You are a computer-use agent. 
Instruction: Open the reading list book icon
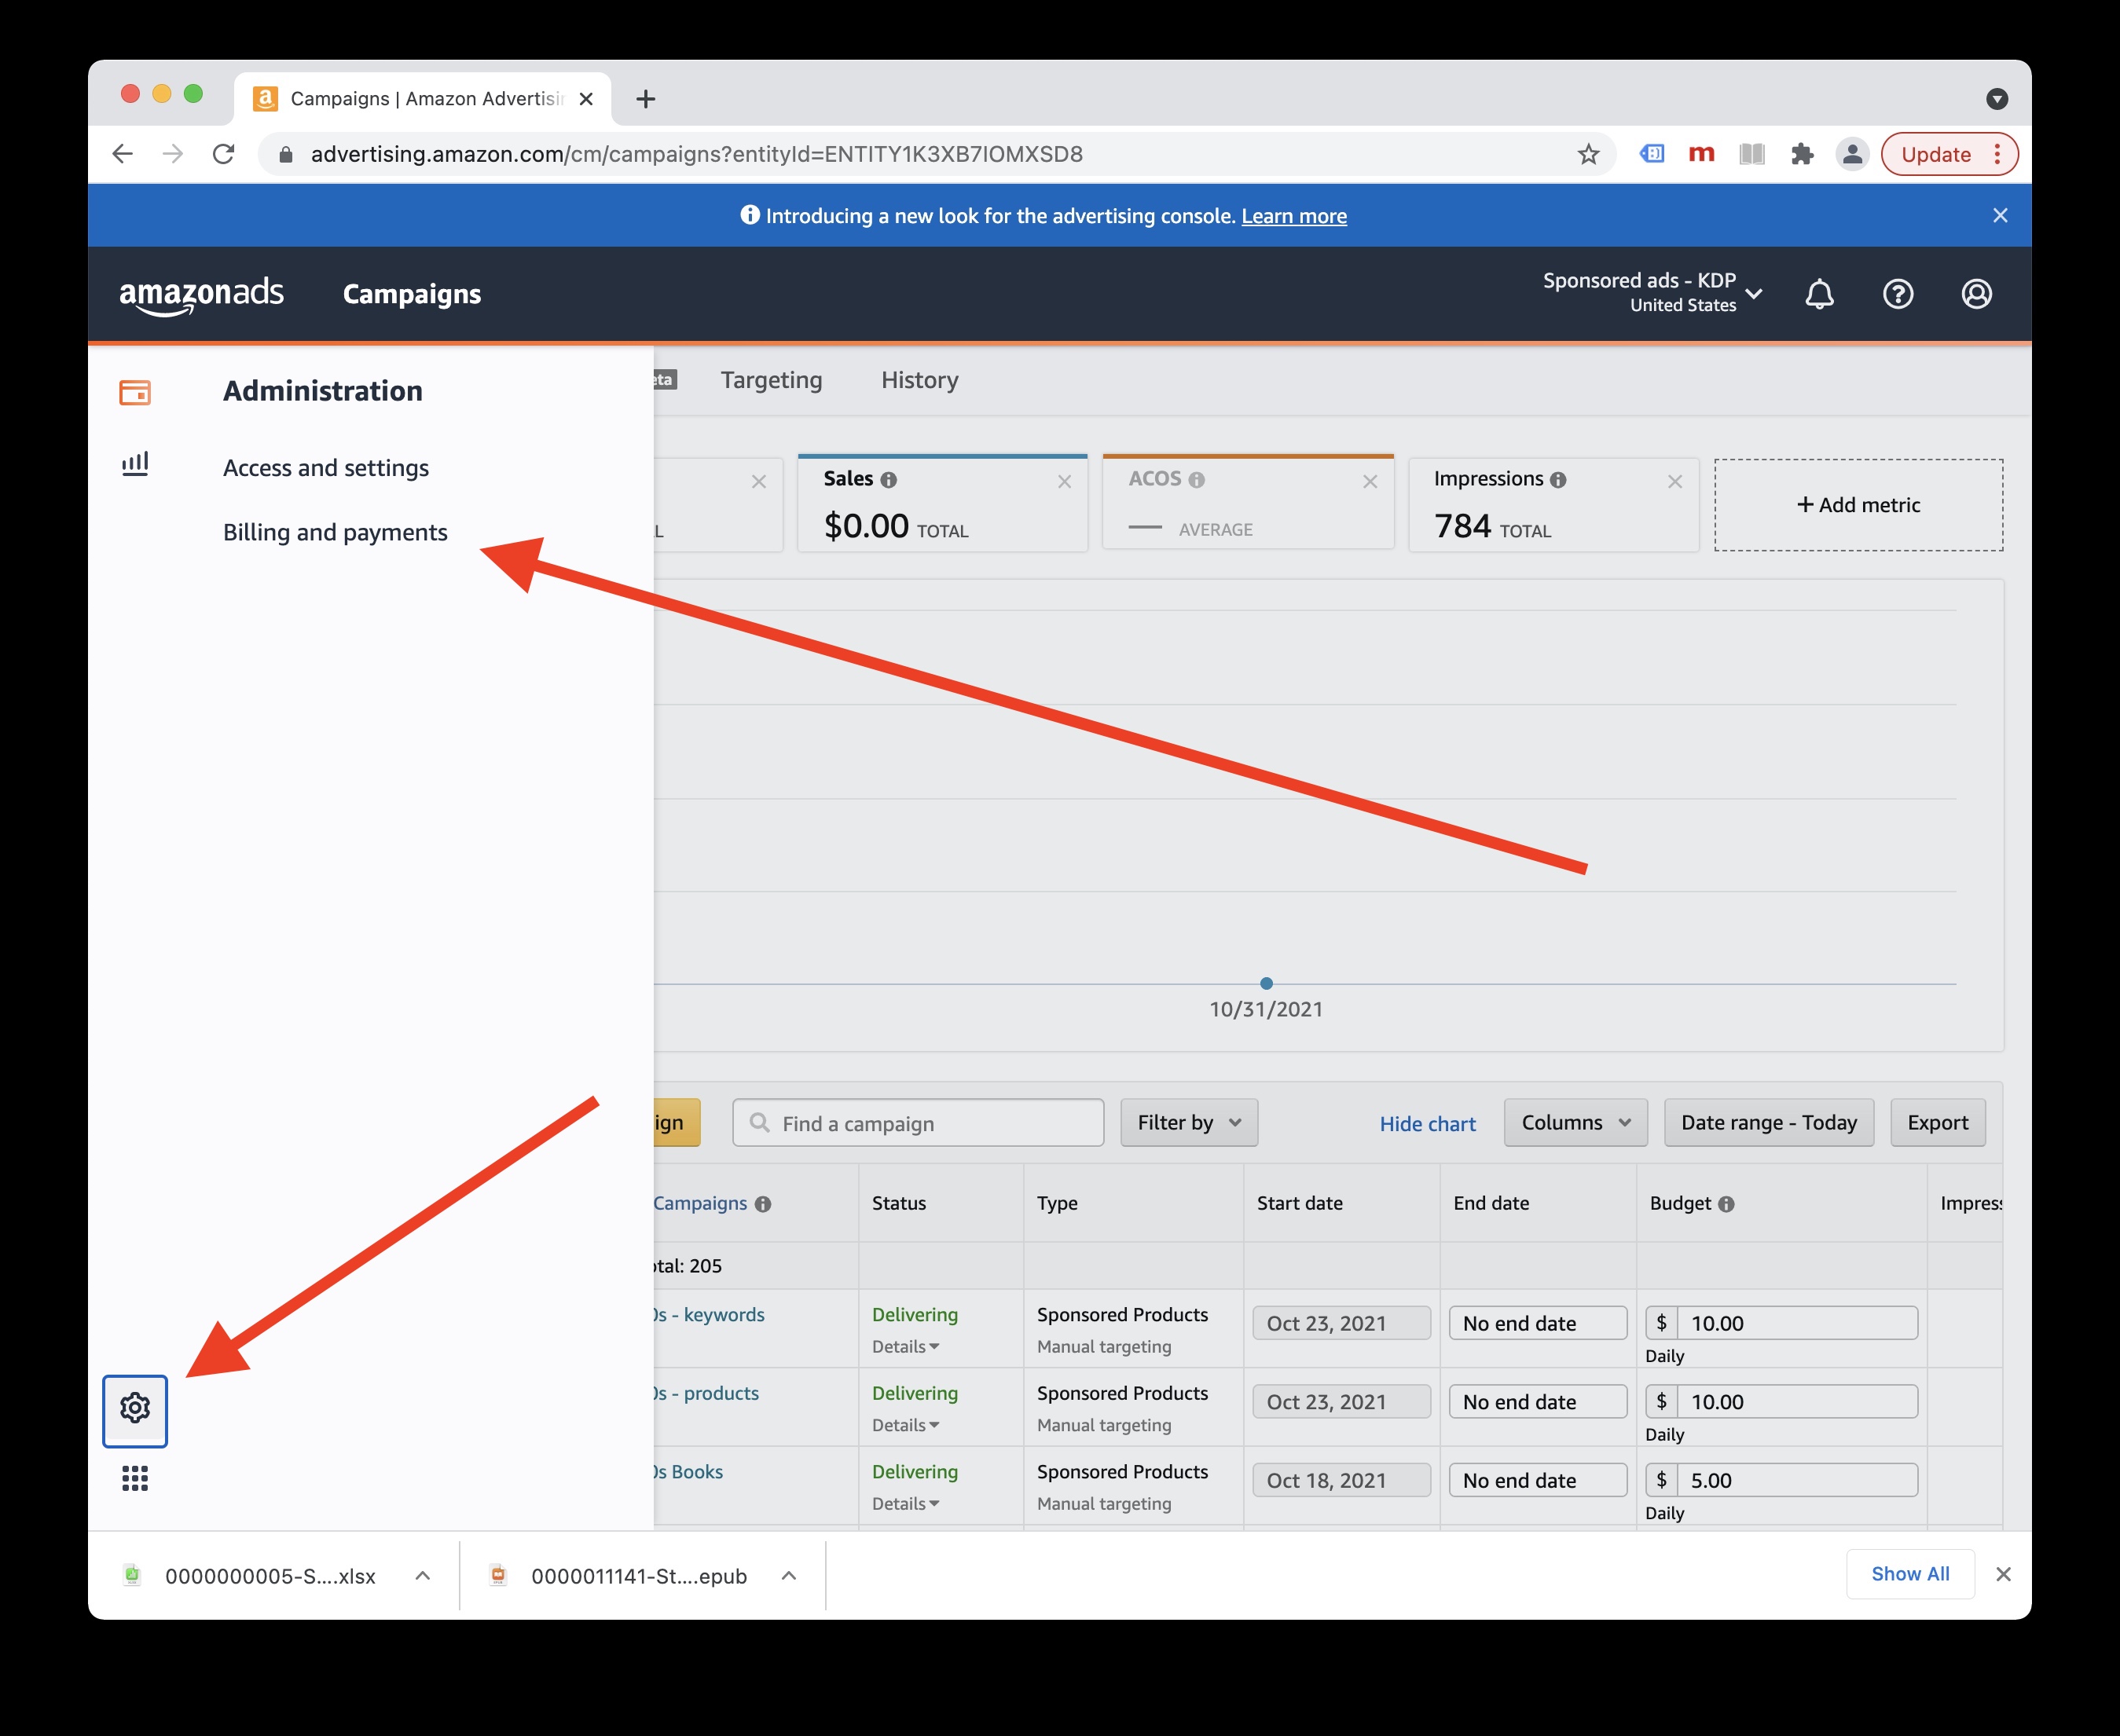click(x=1751, y=154)
